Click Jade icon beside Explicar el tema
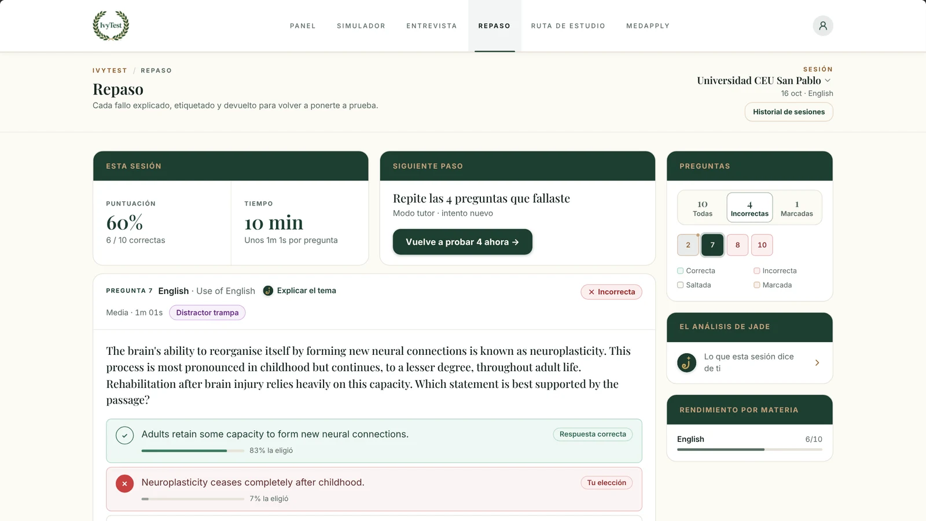The image size is (926, 521). click(x=268, y=291)
